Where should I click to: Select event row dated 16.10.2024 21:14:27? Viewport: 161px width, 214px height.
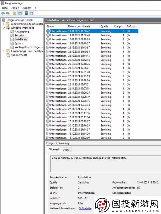pos(92,129)
